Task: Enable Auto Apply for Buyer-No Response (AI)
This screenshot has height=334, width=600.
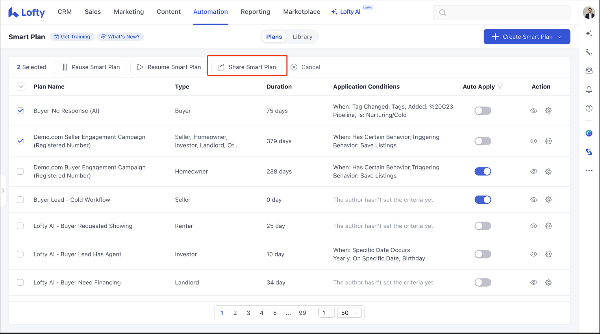Action: (483, 111)
